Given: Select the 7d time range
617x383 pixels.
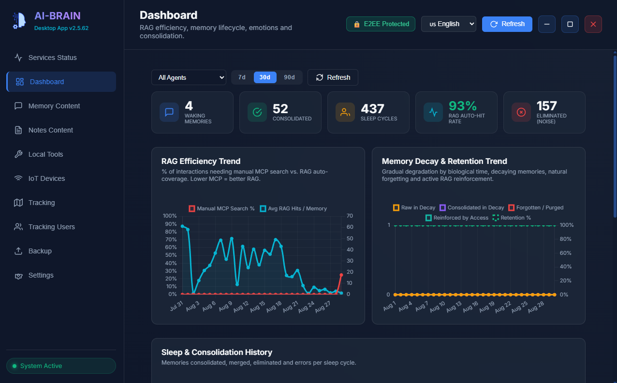Looking at the screenshot, I should [242, 77].
